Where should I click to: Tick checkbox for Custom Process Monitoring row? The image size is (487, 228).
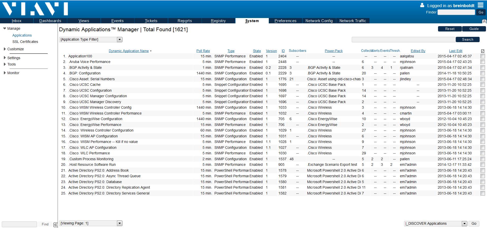[483, 159]
